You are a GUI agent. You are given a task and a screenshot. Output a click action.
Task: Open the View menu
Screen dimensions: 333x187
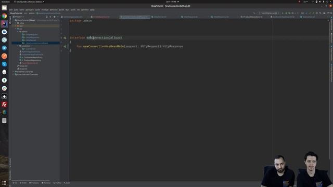click(22, 10)
